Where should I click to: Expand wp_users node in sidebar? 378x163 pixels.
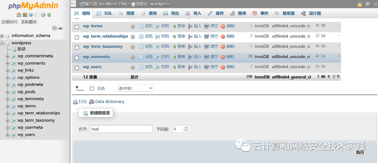pos(8,135)
